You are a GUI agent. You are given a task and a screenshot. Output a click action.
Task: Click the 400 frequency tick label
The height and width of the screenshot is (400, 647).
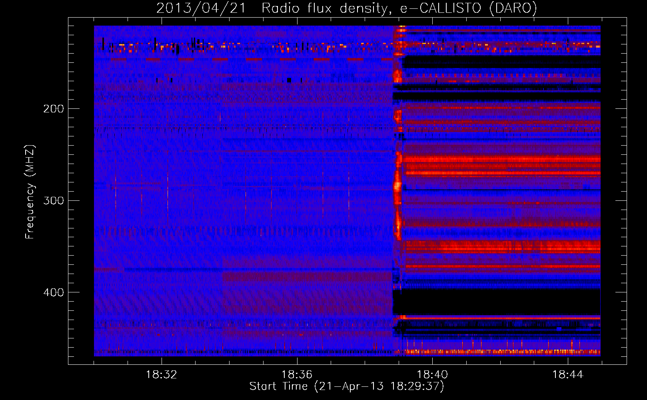(54, 292)
